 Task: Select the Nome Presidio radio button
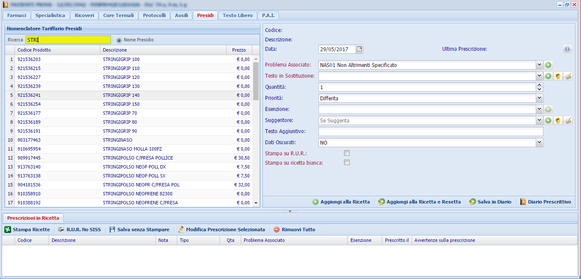(x=119, y=40)
